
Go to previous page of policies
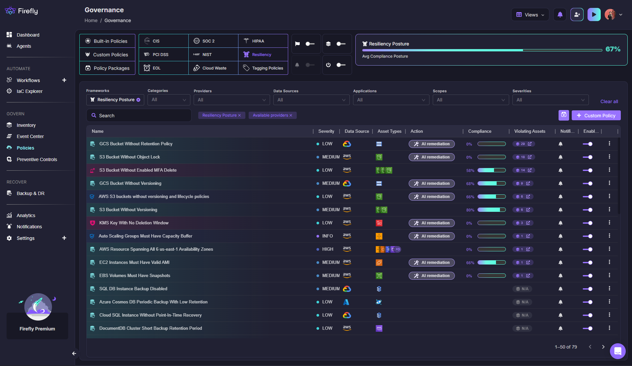pos(590,347)
